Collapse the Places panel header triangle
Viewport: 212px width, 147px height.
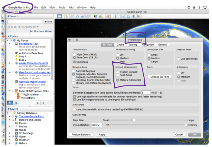[x=8, y=36]
